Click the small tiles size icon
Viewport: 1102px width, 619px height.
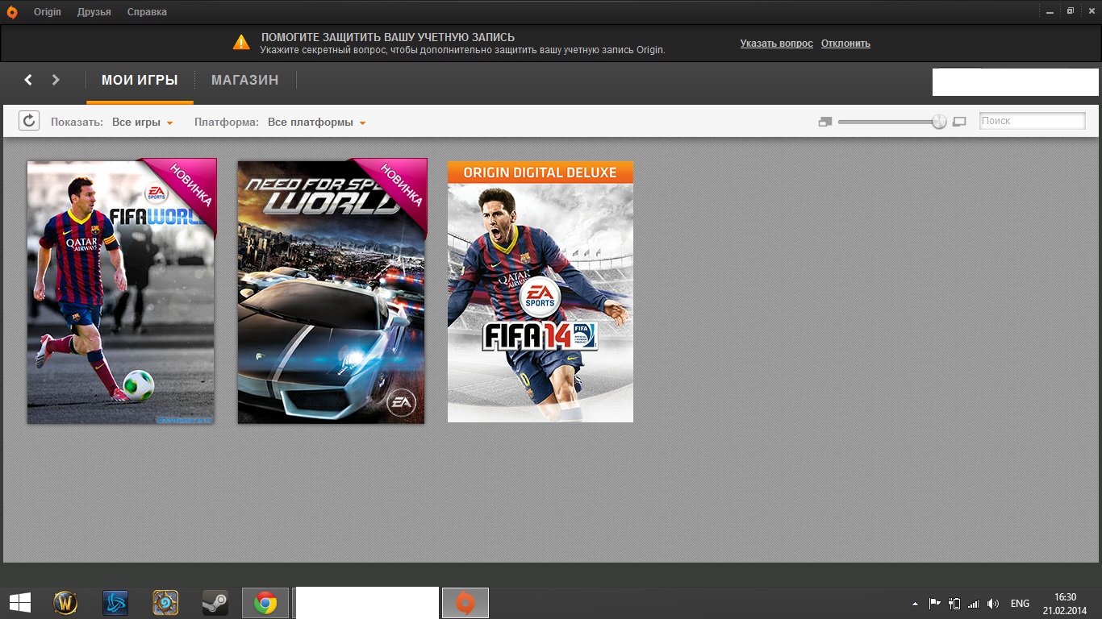tap(824, 122)
